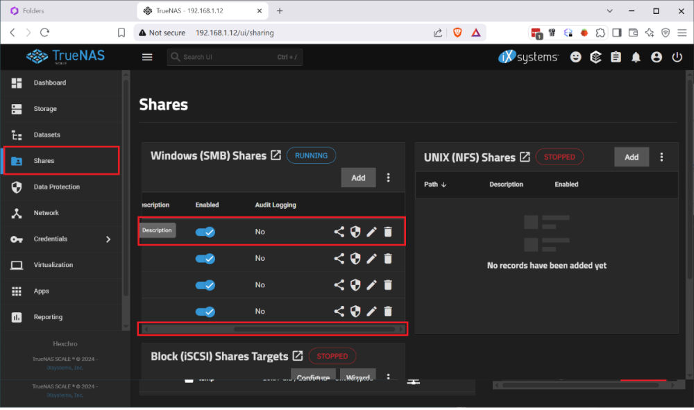Open the alerts bell icon in top bar
The image size is (694, 410).
(636, 58)
